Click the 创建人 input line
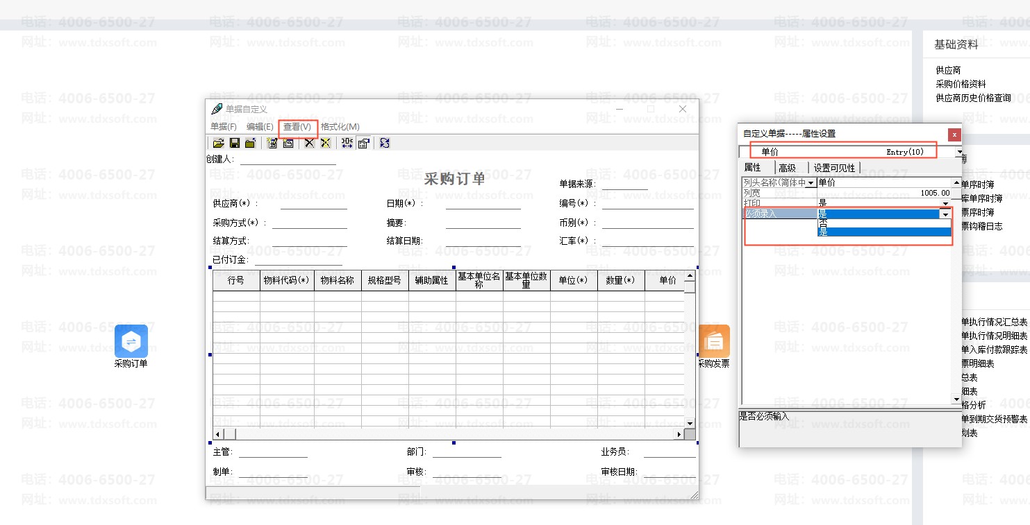The width and height of the screenshot is (1030, 525). (x=288, y=160)
